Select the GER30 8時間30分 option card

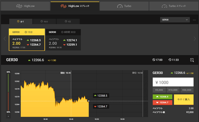[63, 40]
